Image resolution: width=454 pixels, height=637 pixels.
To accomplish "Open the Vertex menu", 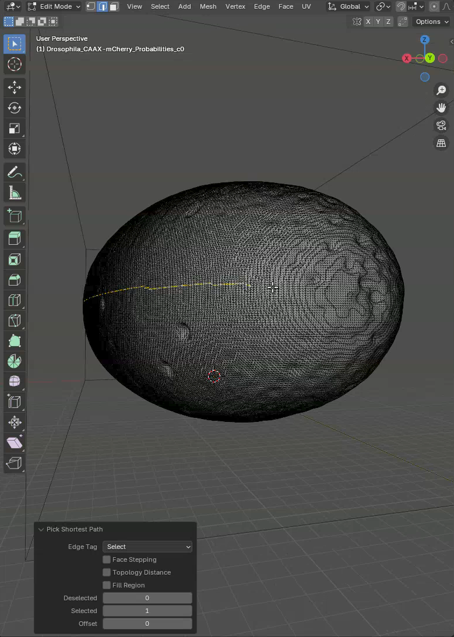I will point(235,6).
